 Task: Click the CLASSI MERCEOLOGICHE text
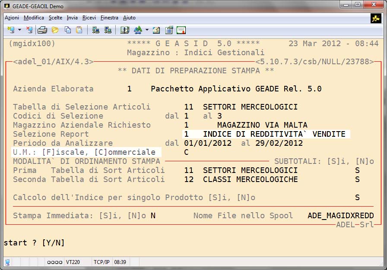click(250, 179)
